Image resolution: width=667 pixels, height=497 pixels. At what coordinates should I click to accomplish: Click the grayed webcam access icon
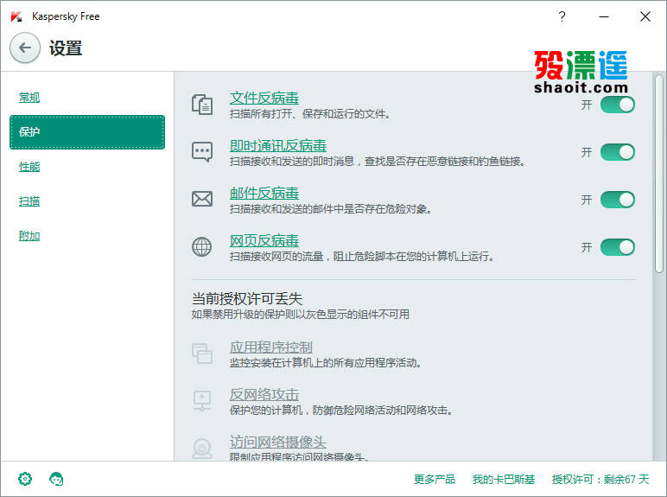point(202,448)
